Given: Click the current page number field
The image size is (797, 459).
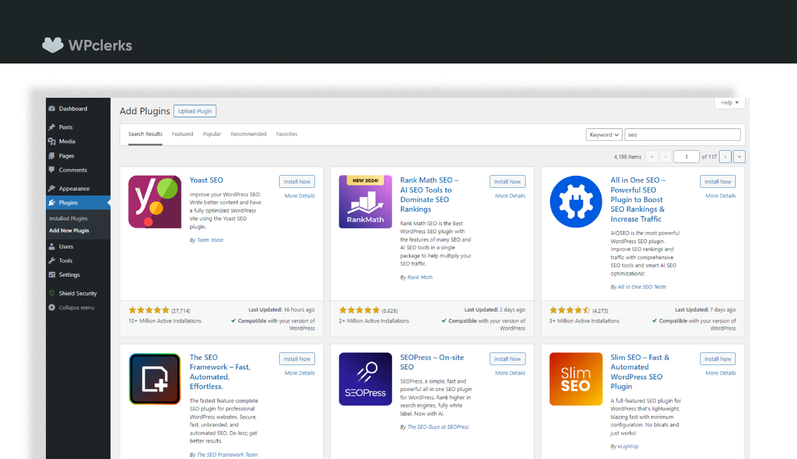Looking at the screenshot, I should tap(687, 157).
